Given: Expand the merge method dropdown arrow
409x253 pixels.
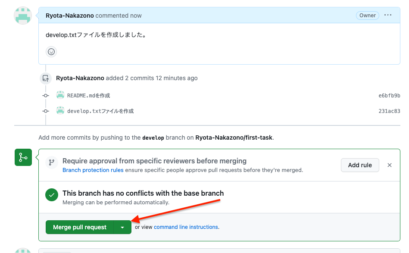Looking at the screenshot, I should [x=122, y=227].
